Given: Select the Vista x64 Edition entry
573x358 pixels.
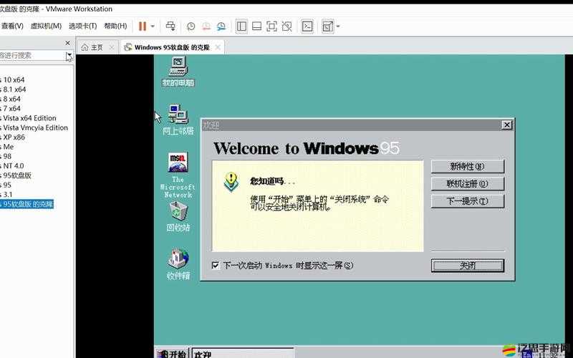Looking at the screenshot, I should (x=29, y=118).
